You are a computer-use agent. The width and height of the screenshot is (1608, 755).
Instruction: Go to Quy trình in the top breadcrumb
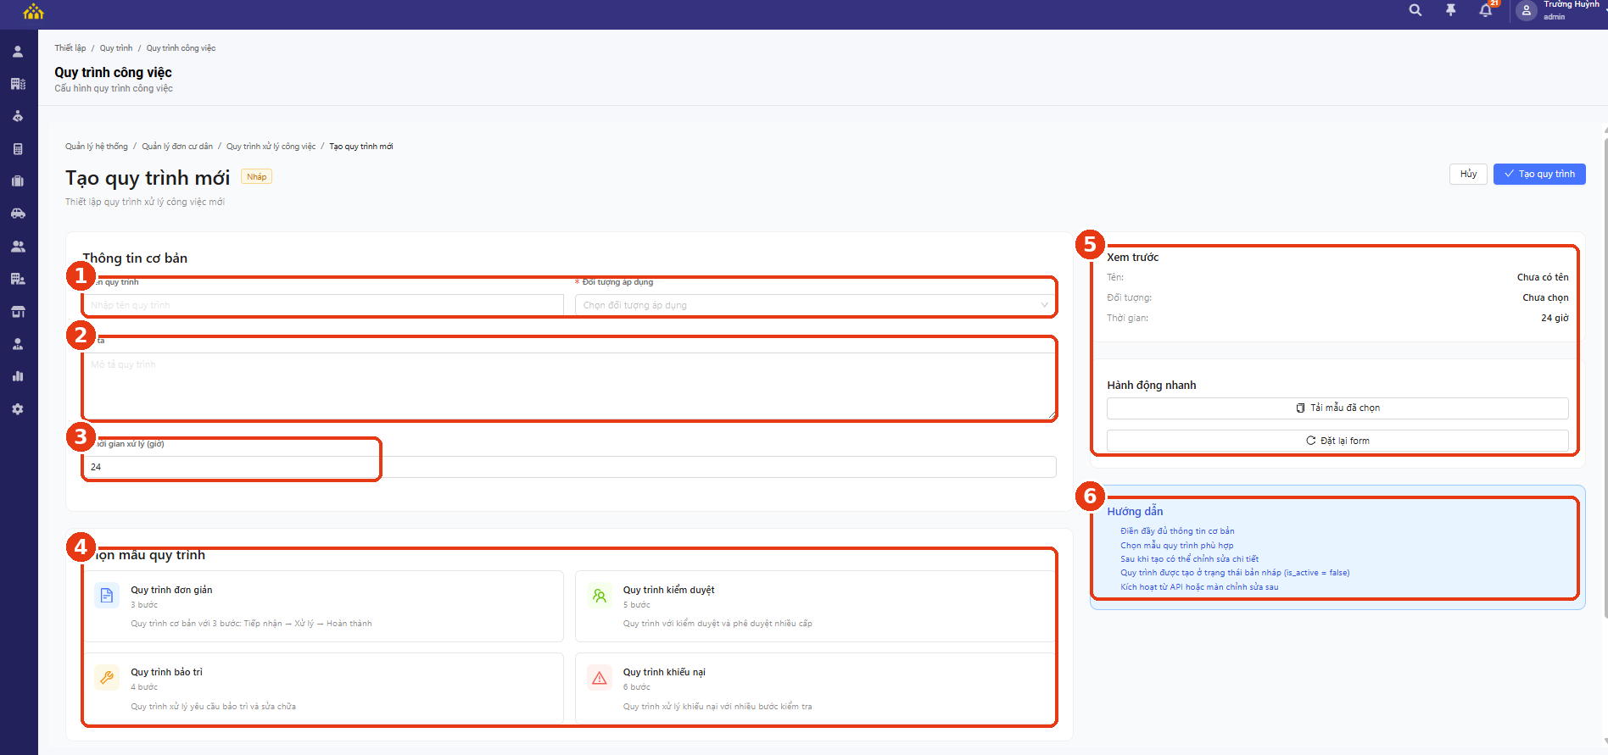(116, 48)
